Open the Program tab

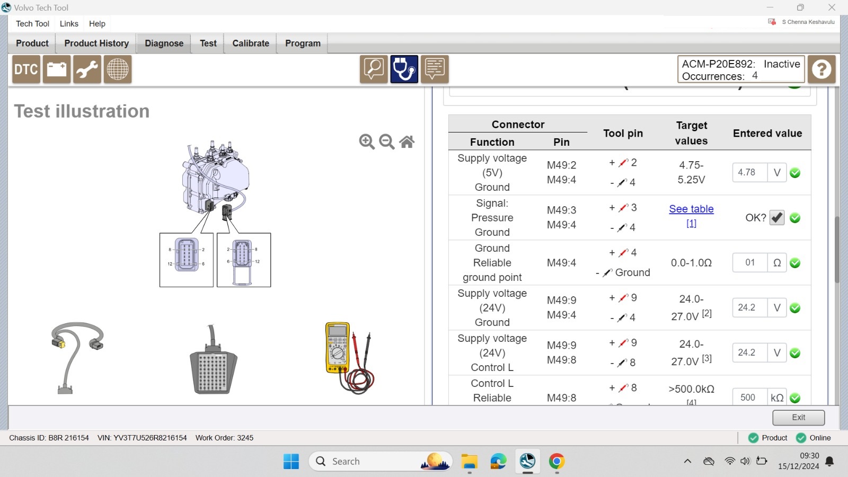coord(303,43)
